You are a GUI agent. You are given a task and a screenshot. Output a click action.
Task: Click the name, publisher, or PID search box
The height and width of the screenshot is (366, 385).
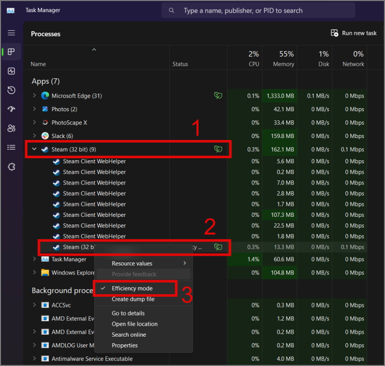(258, 10)
